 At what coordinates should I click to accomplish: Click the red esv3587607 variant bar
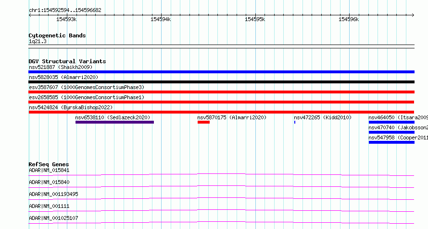point(221,92)
